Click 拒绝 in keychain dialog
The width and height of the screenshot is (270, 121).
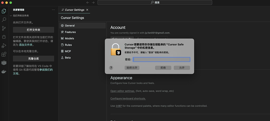click(x=163, y=68)
